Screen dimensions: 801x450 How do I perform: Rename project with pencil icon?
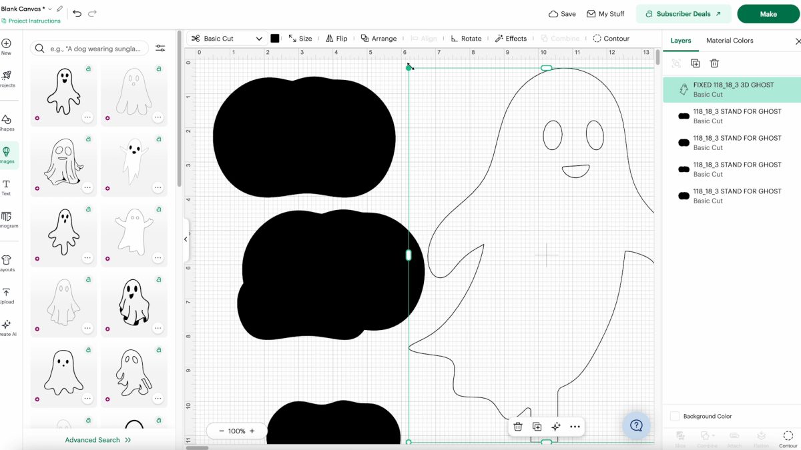click(59, 9)
